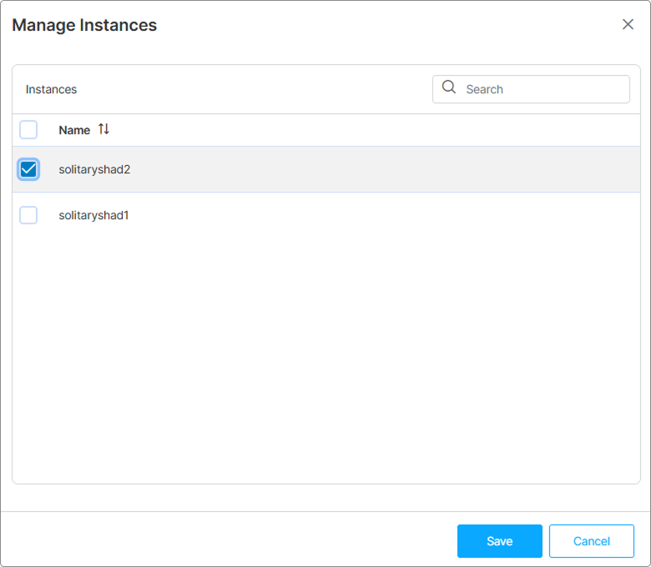Screen dimensions: 651x567
Task: Click the Name column header
Action: (74, 130)
